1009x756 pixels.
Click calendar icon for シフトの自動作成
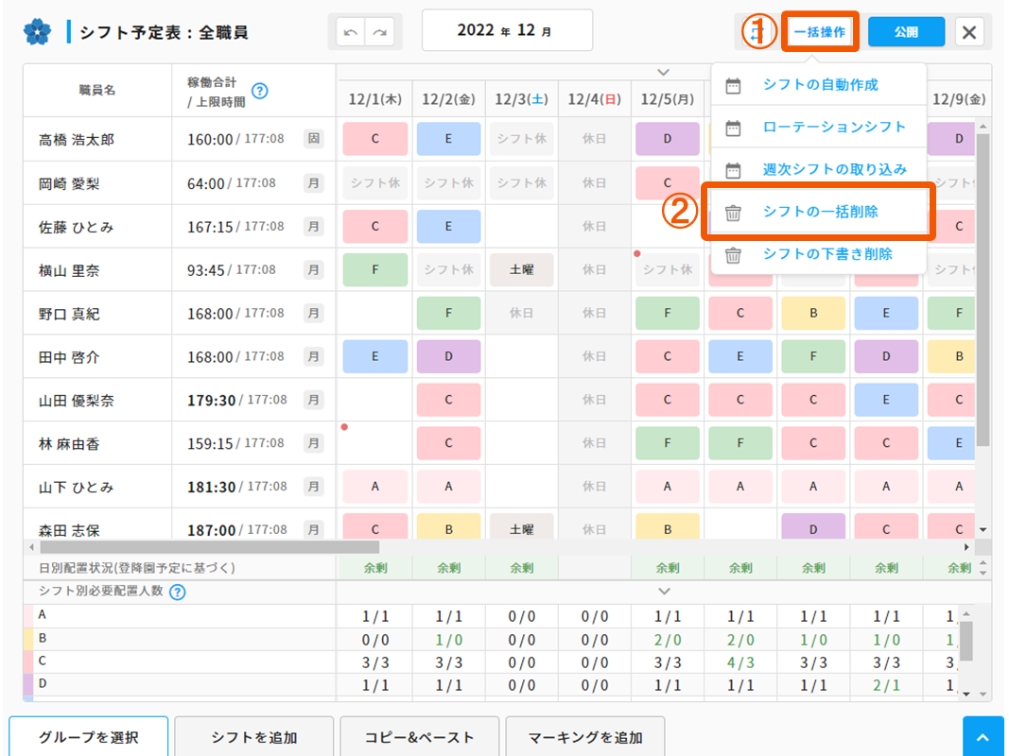tap(733, 85)
